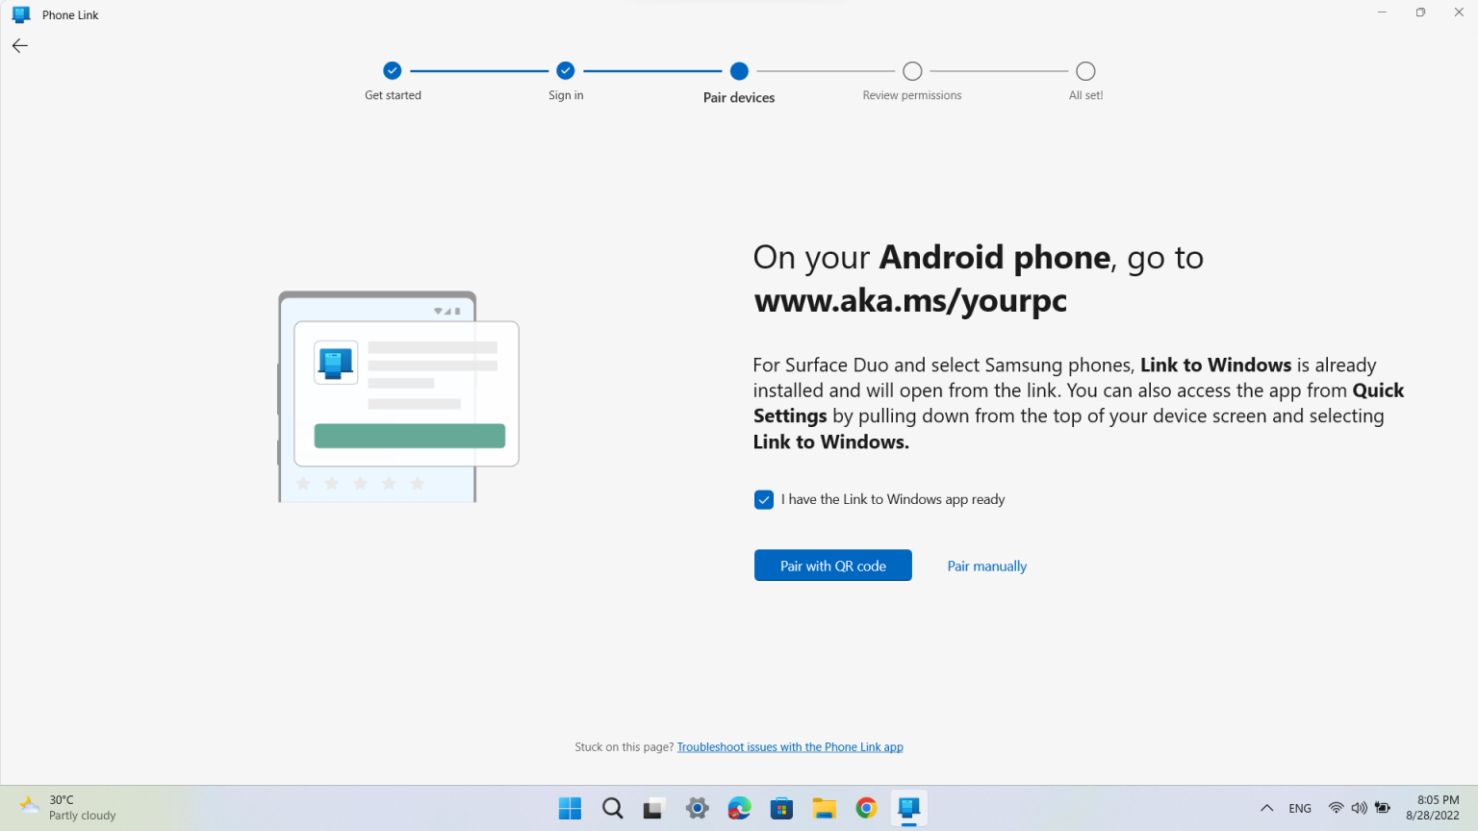Open the Wi-Fi quick settings

point(1336,808)
